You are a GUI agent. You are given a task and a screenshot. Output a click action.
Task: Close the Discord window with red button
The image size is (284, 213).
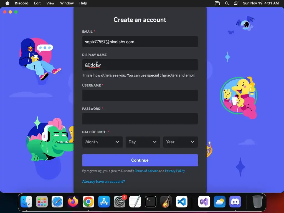click(x=5, y=12)
